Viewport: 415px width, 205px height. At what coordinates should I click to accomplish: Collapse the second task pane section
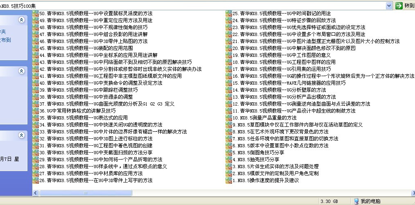pyautogui.click(x=21, y=71)
